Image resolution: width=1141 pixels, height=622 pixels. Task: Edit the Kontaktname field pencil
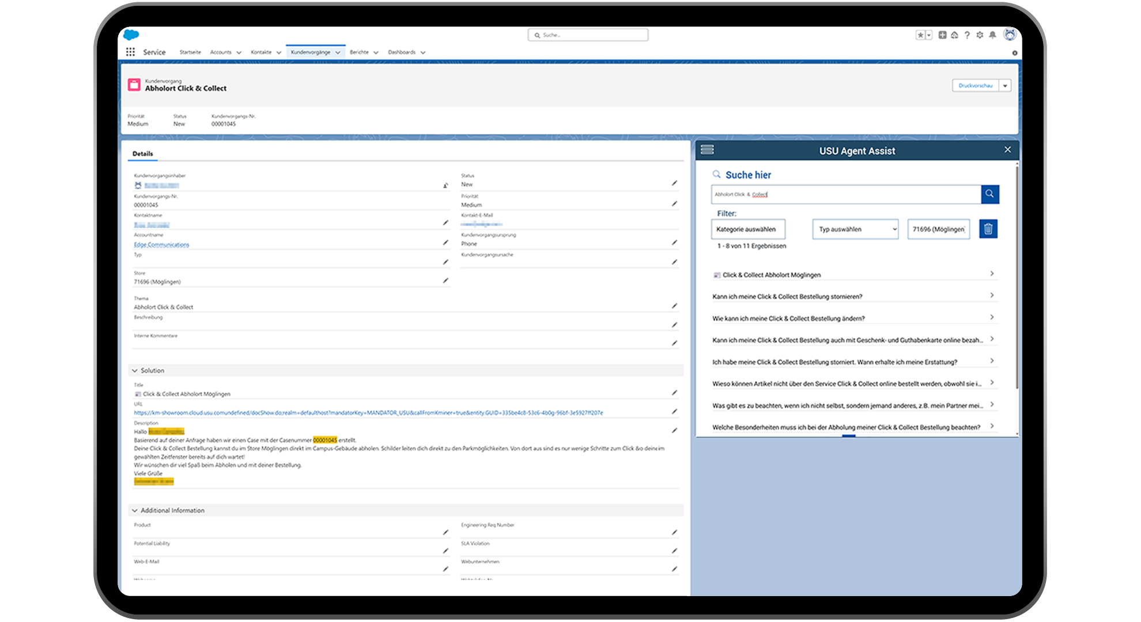click(445, 223)
